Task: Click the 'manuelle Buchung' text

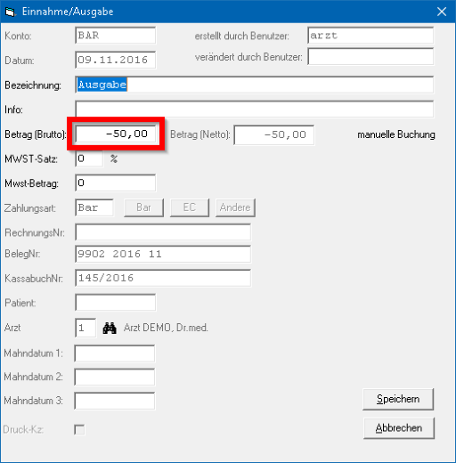Action: tap(396, 134)
